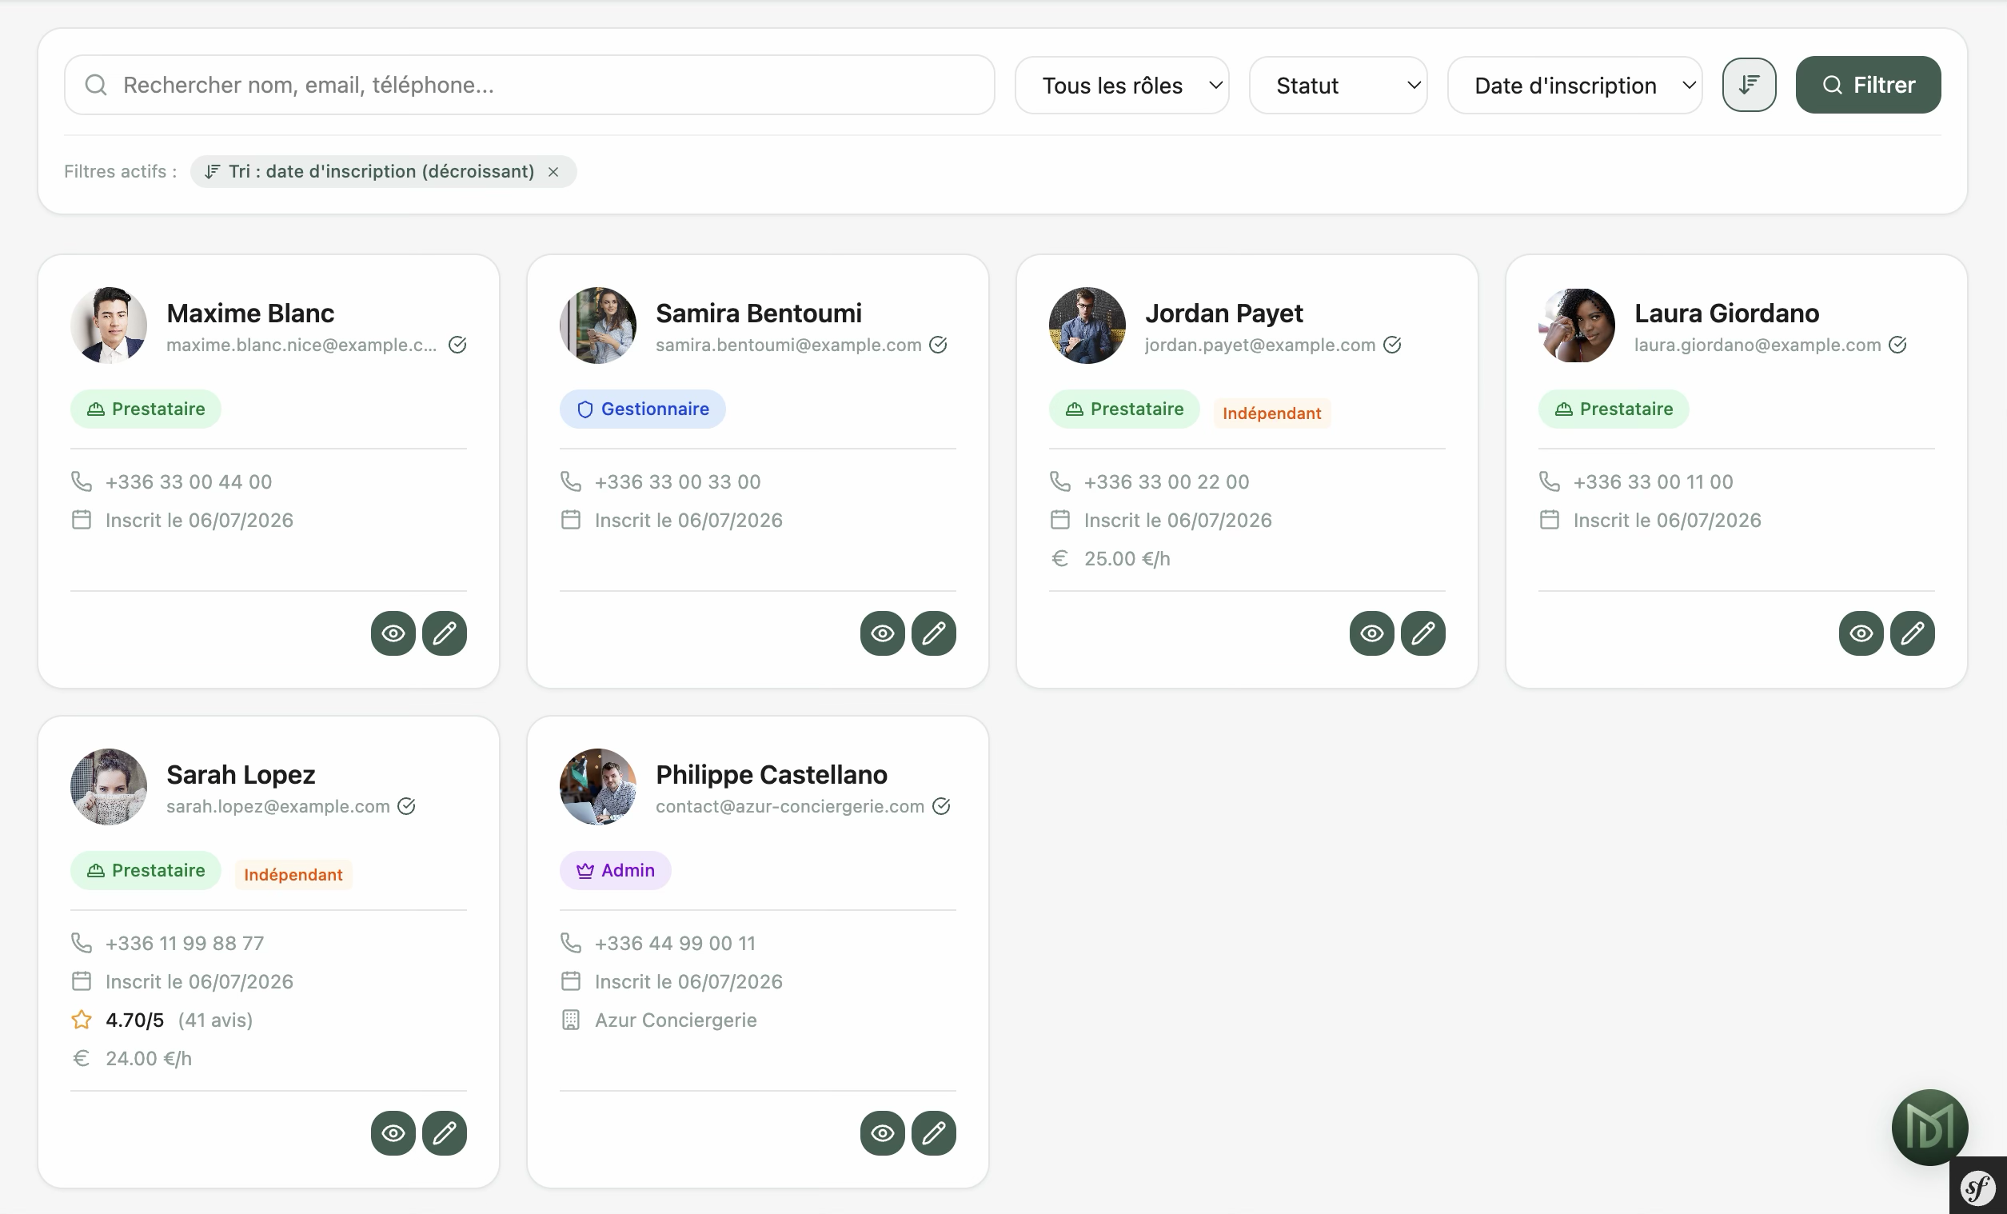The image size is (2007, 1214).
Task: Focus the search name, email, phone field
Action: click(529, 85)
